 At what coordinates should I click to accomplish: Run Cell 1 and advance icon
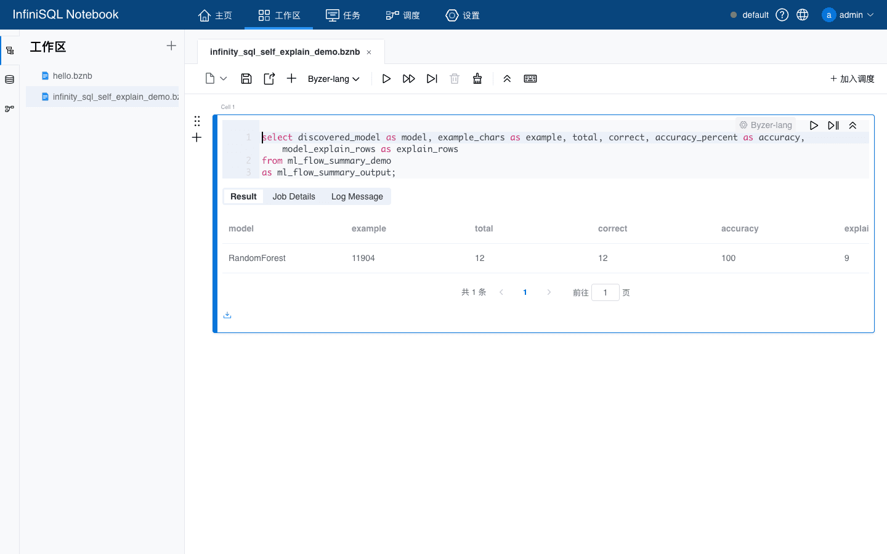coord(833,125)
